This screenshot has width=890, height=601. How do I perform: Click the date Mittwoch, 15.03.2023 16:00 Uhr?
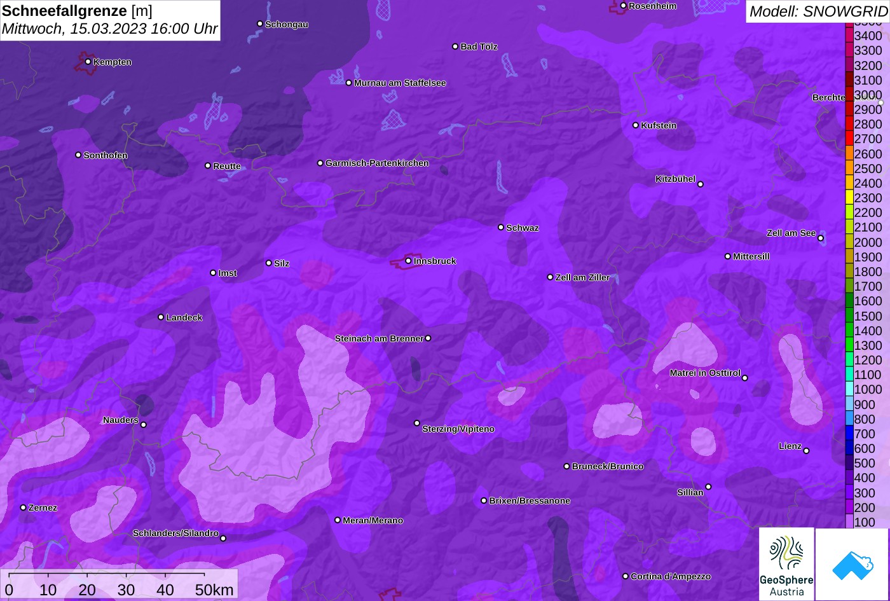[110, 29]
